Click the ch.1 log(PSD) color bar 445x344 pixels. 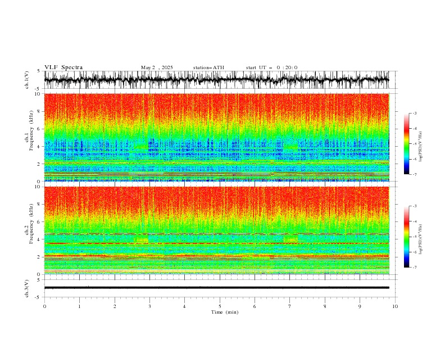[x=407, y=144]
